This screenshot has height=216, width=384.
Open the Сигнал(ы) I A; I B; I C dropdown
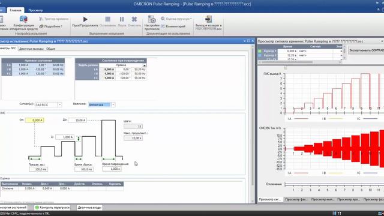[59, 104]
